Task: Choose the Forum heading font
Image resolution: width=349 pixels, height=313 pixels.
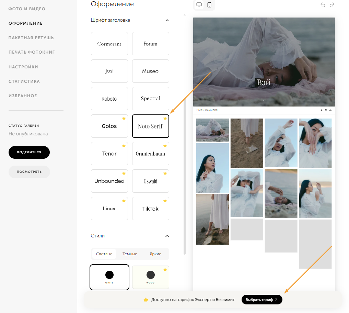Action: [150, 44]
